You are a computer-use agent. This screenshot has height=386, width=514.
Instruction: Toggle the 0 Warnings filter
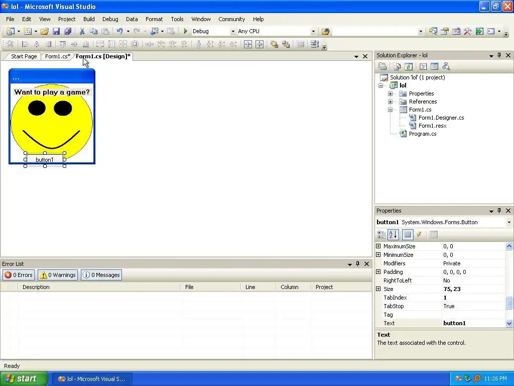click(x=58, y=275)
